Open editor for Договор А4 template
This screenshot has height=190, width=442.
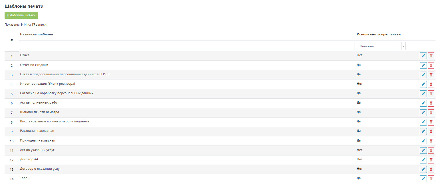[x=423, y=160]
